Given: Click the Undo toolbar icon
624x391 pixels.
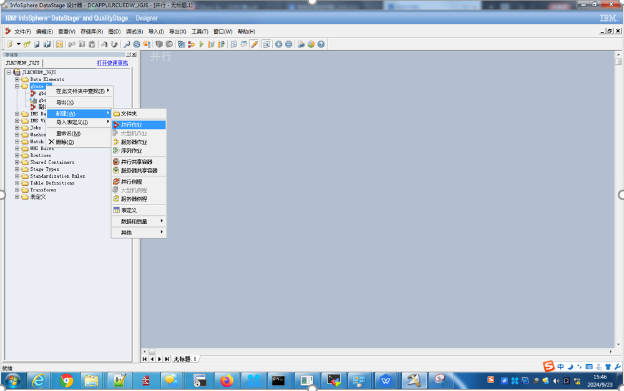Looking at the screenshot, I should [104, 44].
